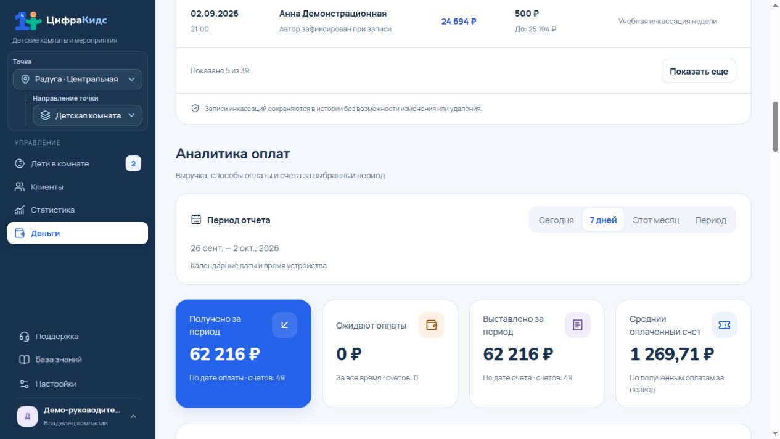
Task: Open Статистика page
Action: click(78, 210)
